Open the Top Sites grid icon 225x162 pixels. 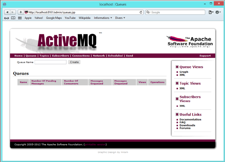(x=20, y=18)
